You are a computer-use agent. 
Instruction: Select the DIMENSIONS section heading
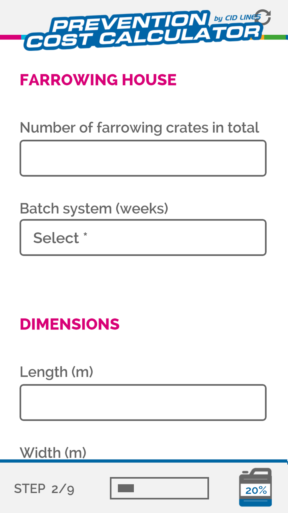[x=69, y=324]
